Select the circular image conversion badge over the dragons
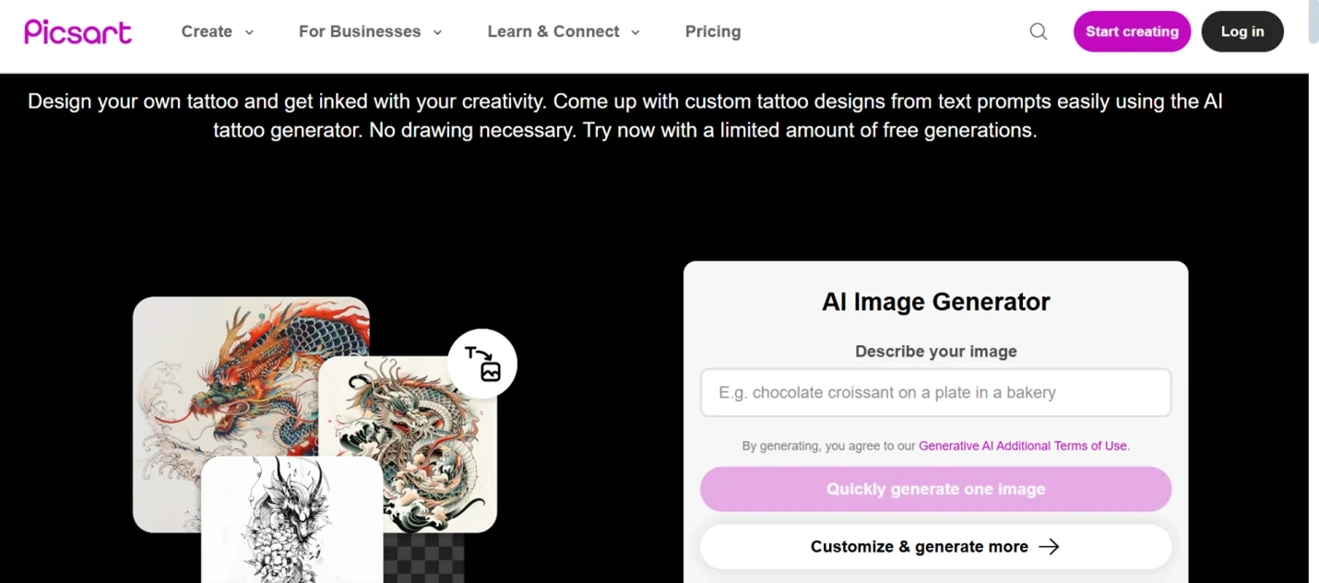 click(481, 363)
